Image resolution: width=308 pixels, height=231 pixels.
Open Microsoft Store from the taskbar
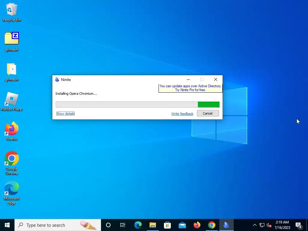point(167,225)
